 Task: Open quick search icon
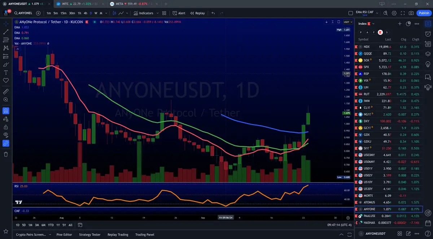(385, 13)
